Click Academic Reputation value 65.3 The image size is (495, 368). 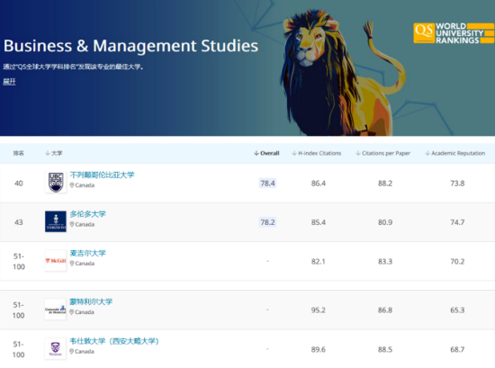[457, 310]
